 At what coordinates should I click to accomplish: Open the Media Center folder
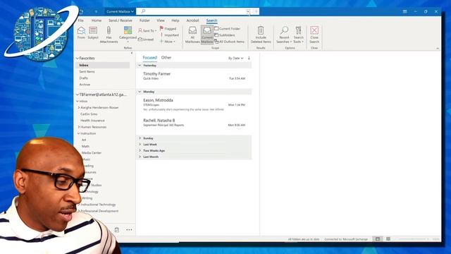point(92,153)
